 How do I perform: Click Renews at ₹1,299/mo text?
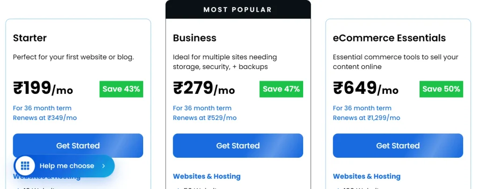[x=366, y=118]
